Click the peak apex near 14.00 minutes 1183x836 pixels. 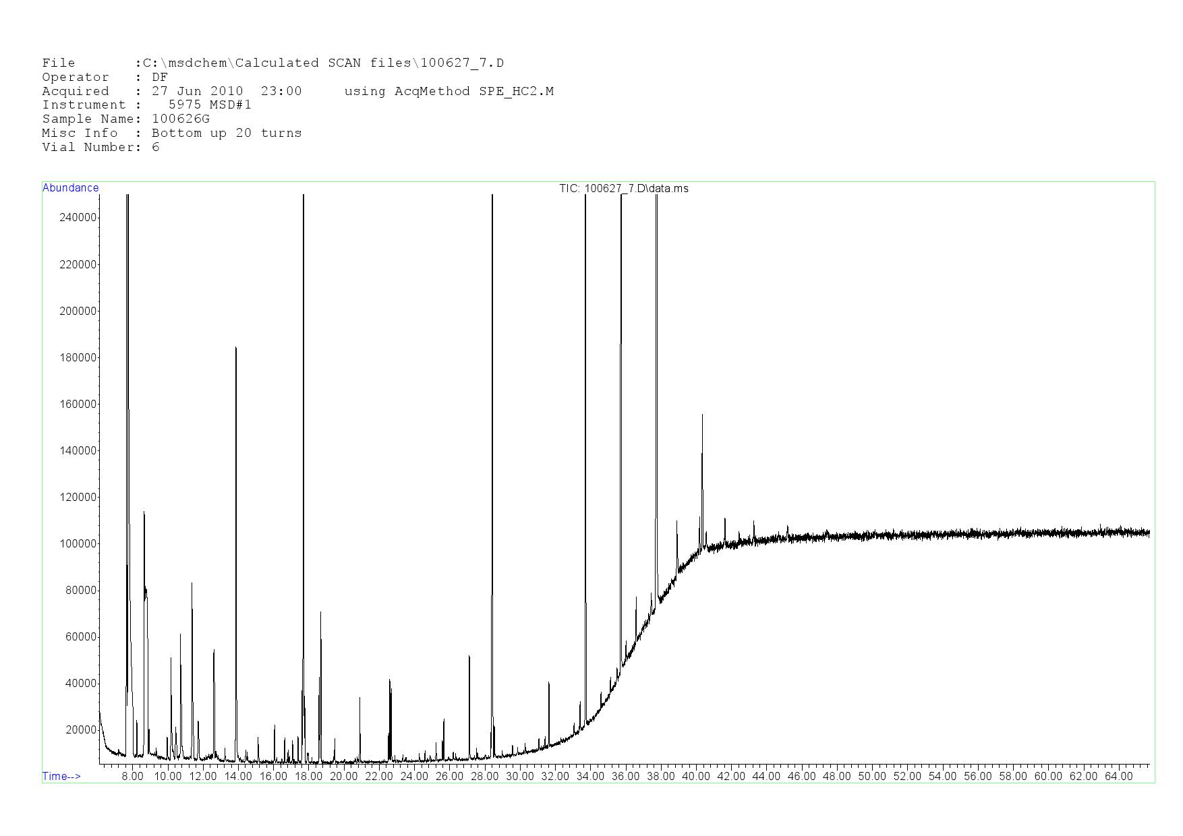click(x=235, y=348)
